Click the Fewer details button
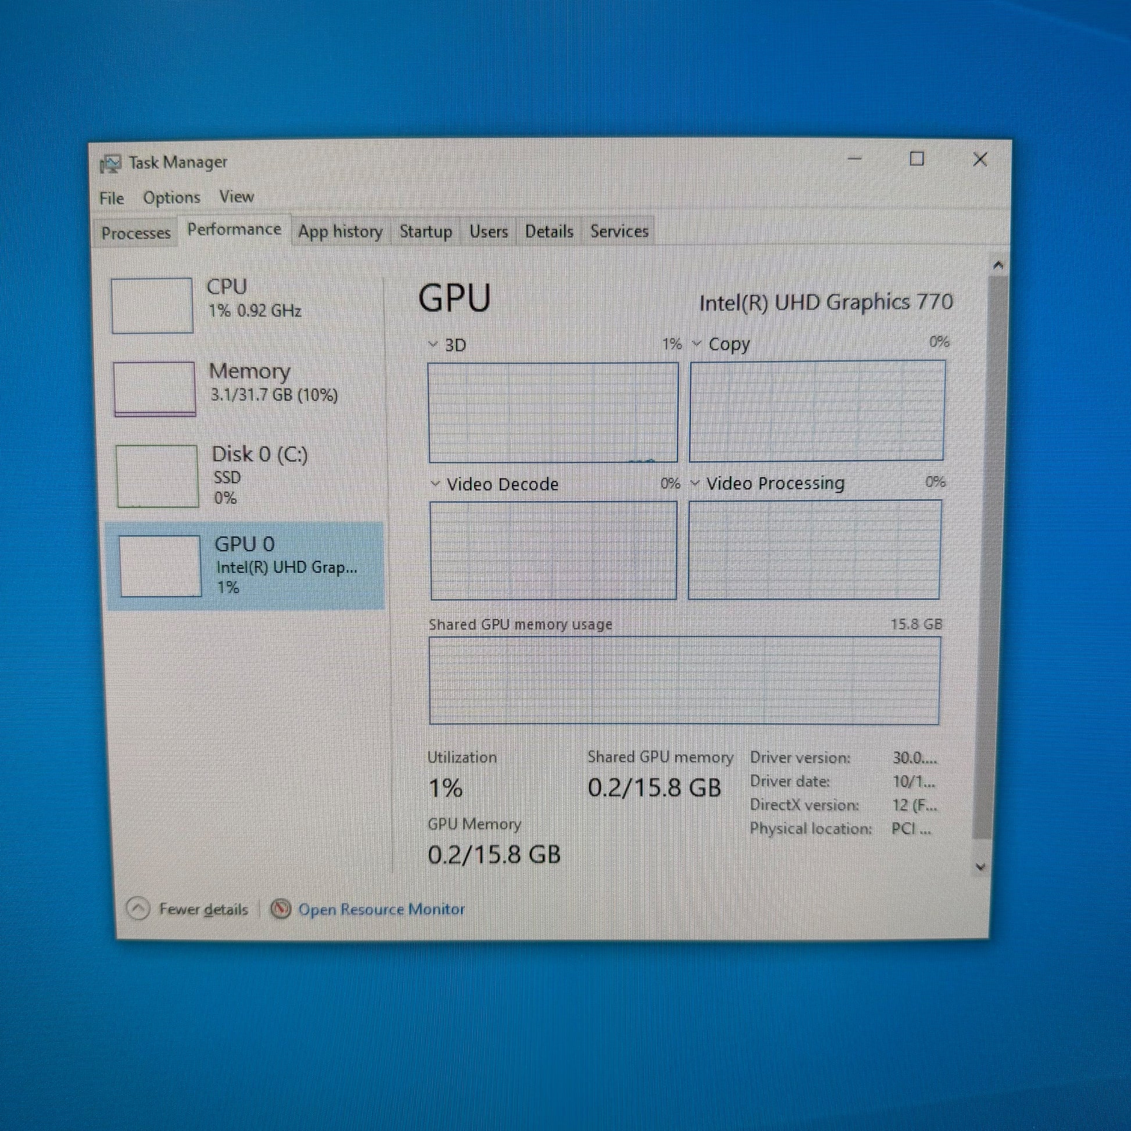This screenshot has width=1131, height=1131. coord(187,908)
